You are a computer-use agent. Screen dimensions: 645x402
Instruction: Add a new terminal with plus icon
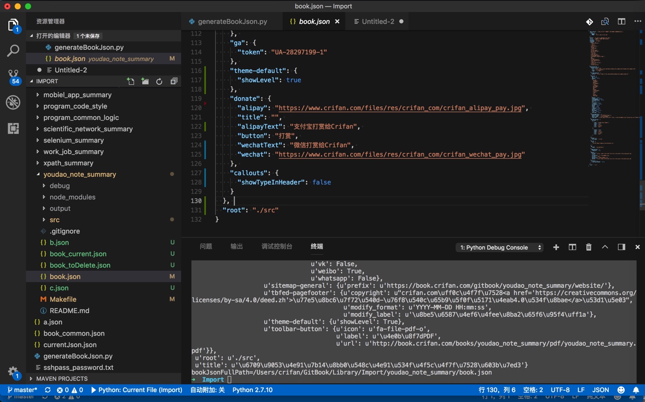pos(556,248)
